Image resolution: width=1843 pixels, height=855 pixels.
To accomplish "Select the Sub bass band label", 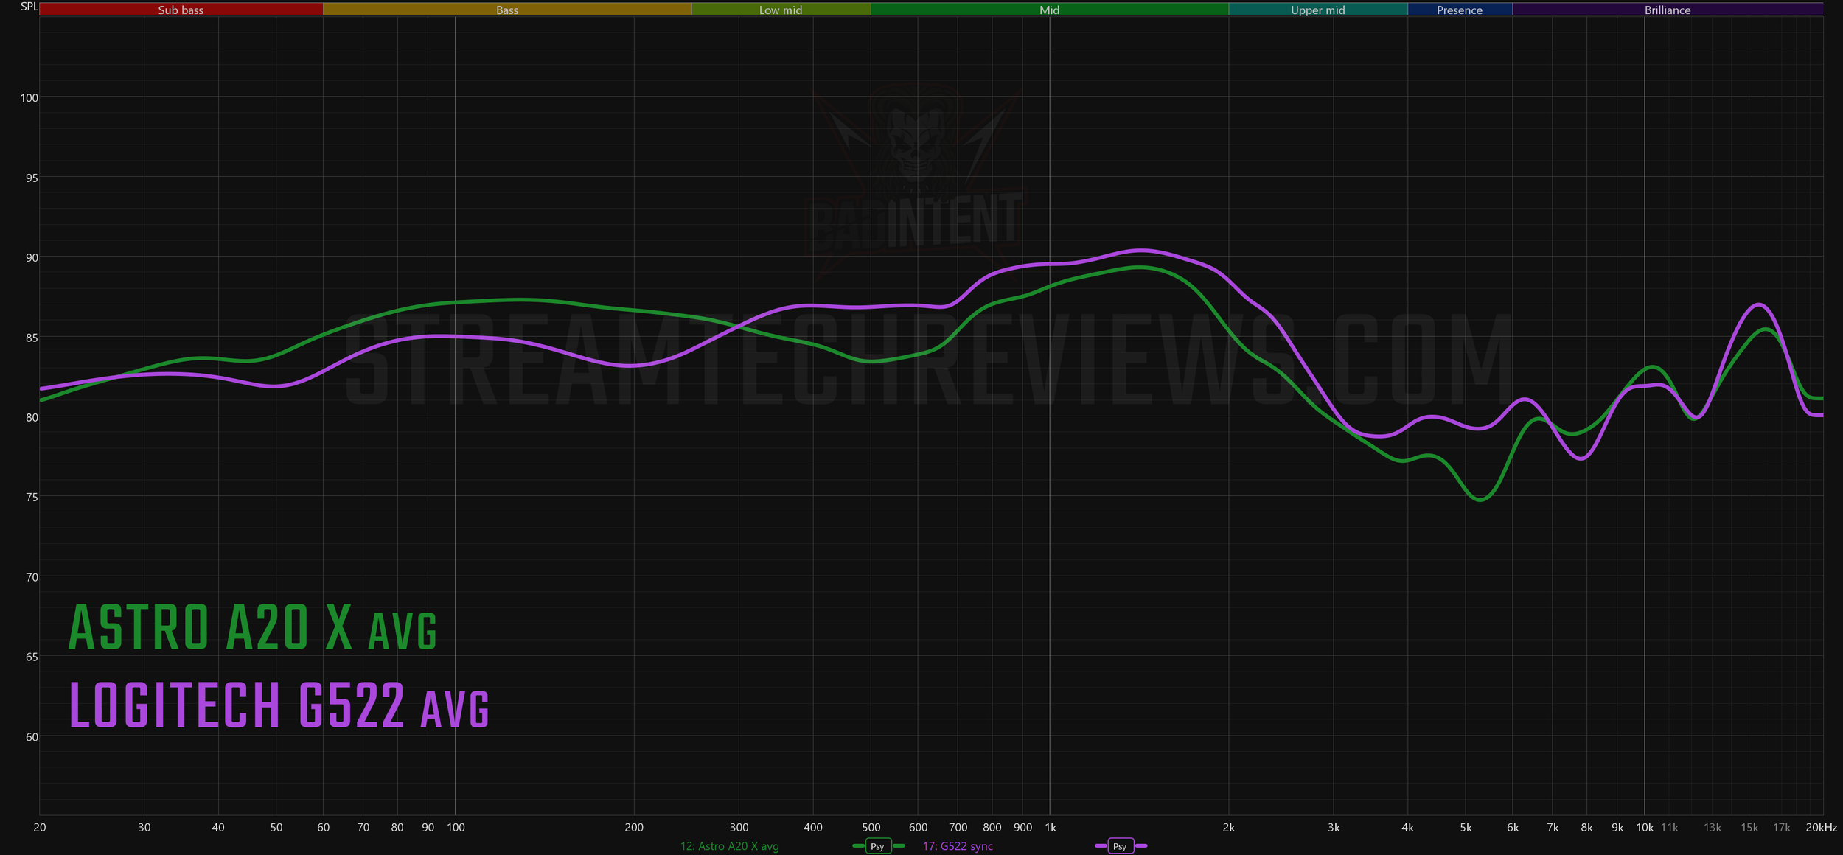I will coord(181,10).
